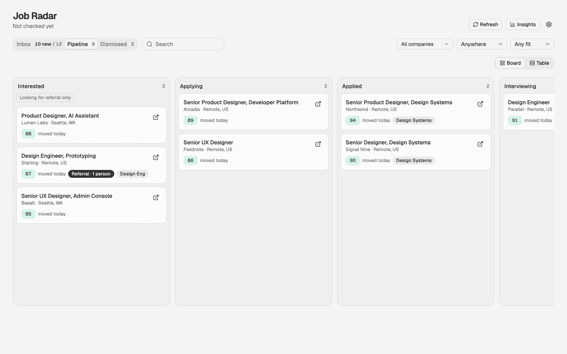
Task: Open external link for Northwind Design Systems job
Action: click(x=480, y=104)
